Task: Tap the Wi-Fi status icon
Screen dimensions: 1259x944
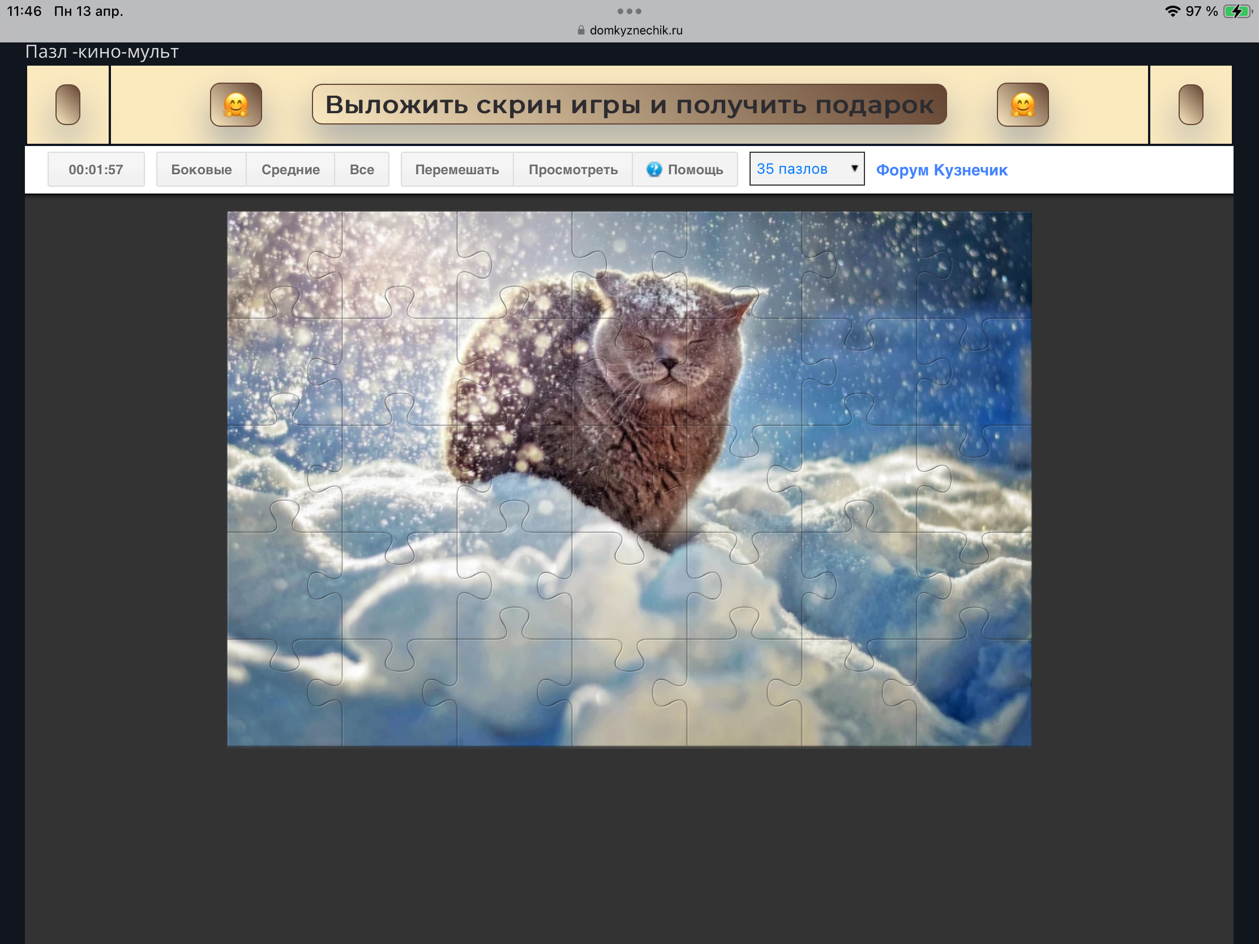Action: (x=1172, y=11)
